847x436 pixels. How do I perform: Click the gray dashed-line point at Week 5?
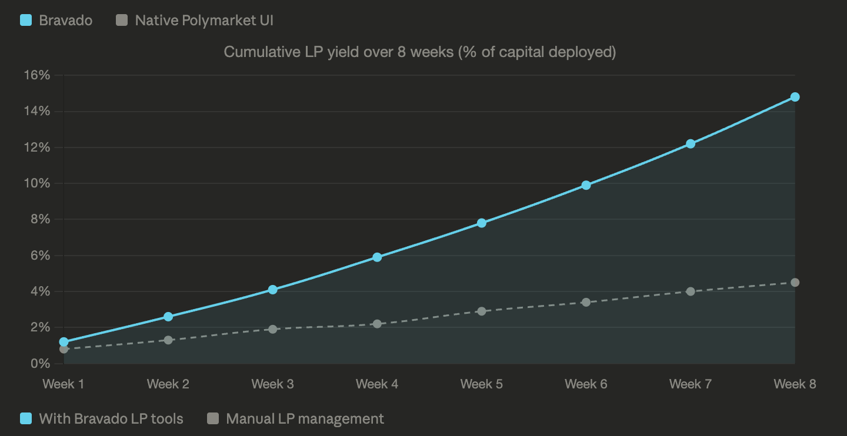click(482, 311)
